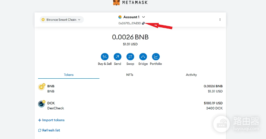Open the Binance Smart Chain network dropdown
This screenshot has width=266, height=139.
(x=61, y=19)
